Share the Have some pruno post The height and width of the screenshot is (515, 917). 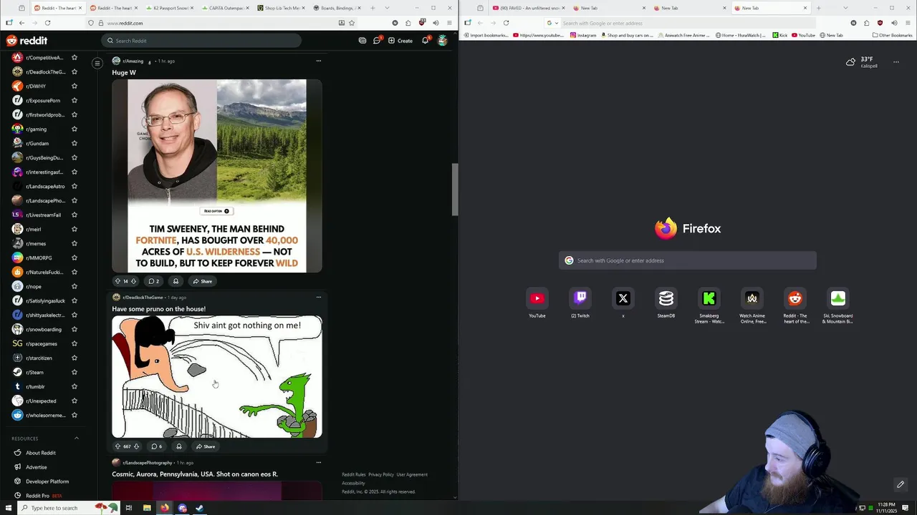coord(205,446)
